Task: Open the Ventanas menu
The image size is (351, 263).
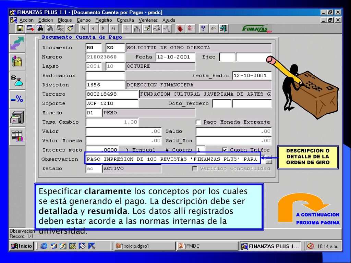Action: point(148,20)
